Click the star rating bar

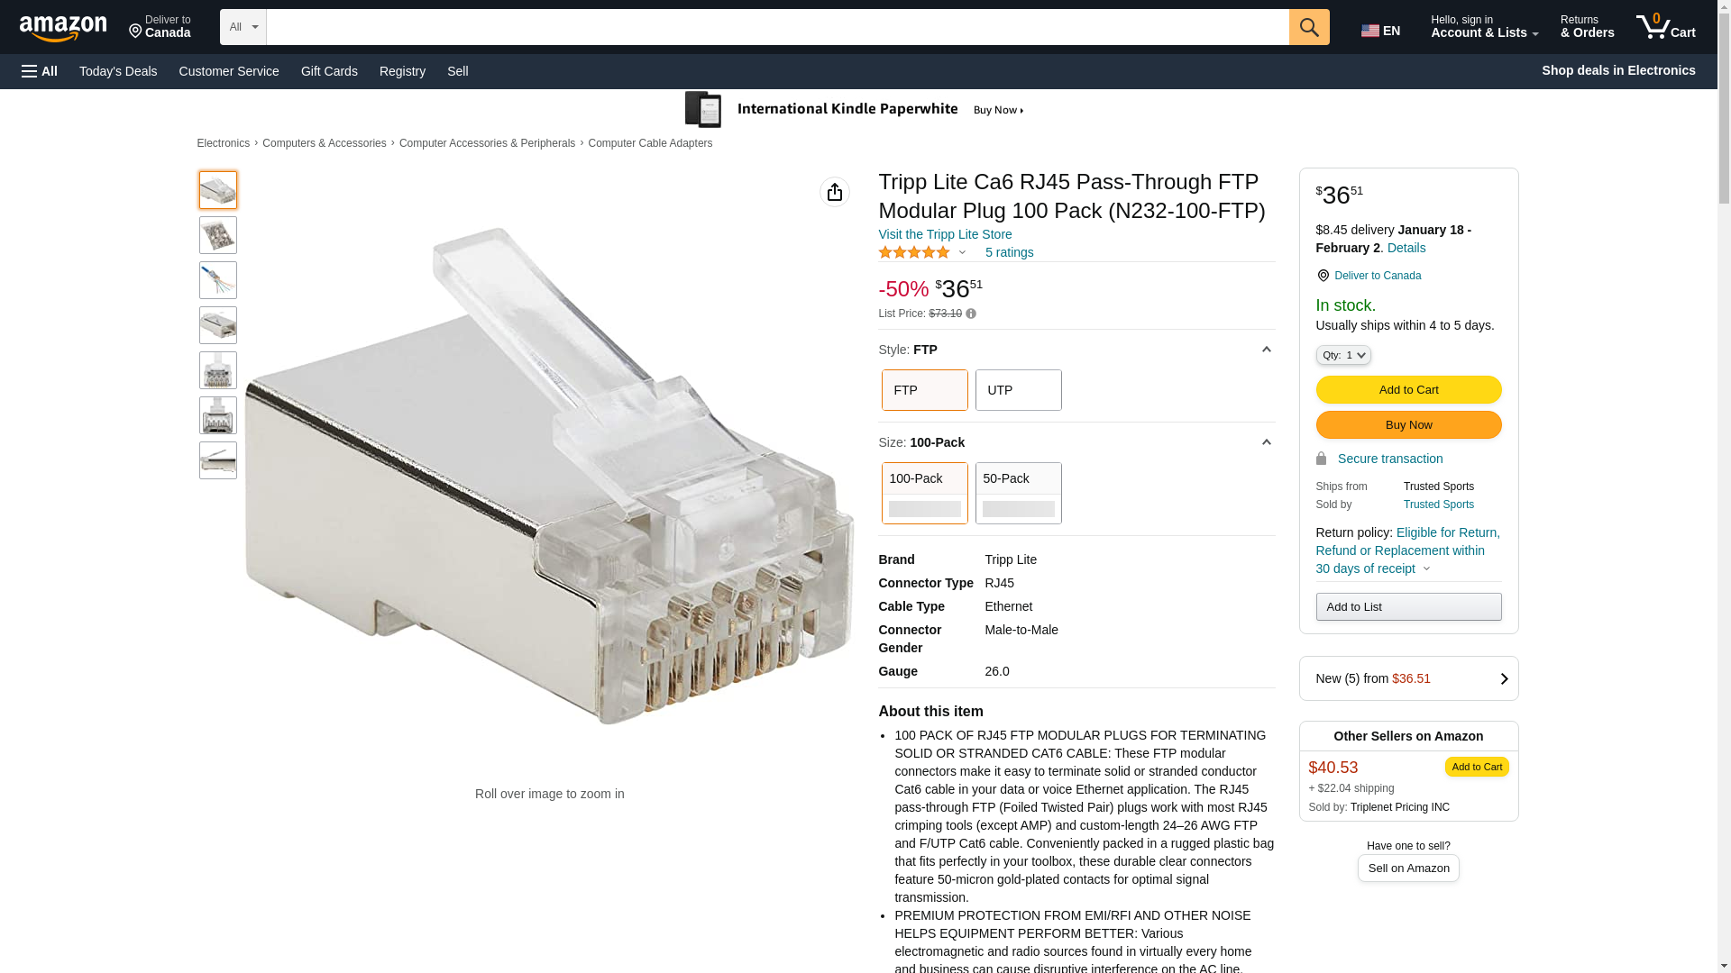click(914, 253)
